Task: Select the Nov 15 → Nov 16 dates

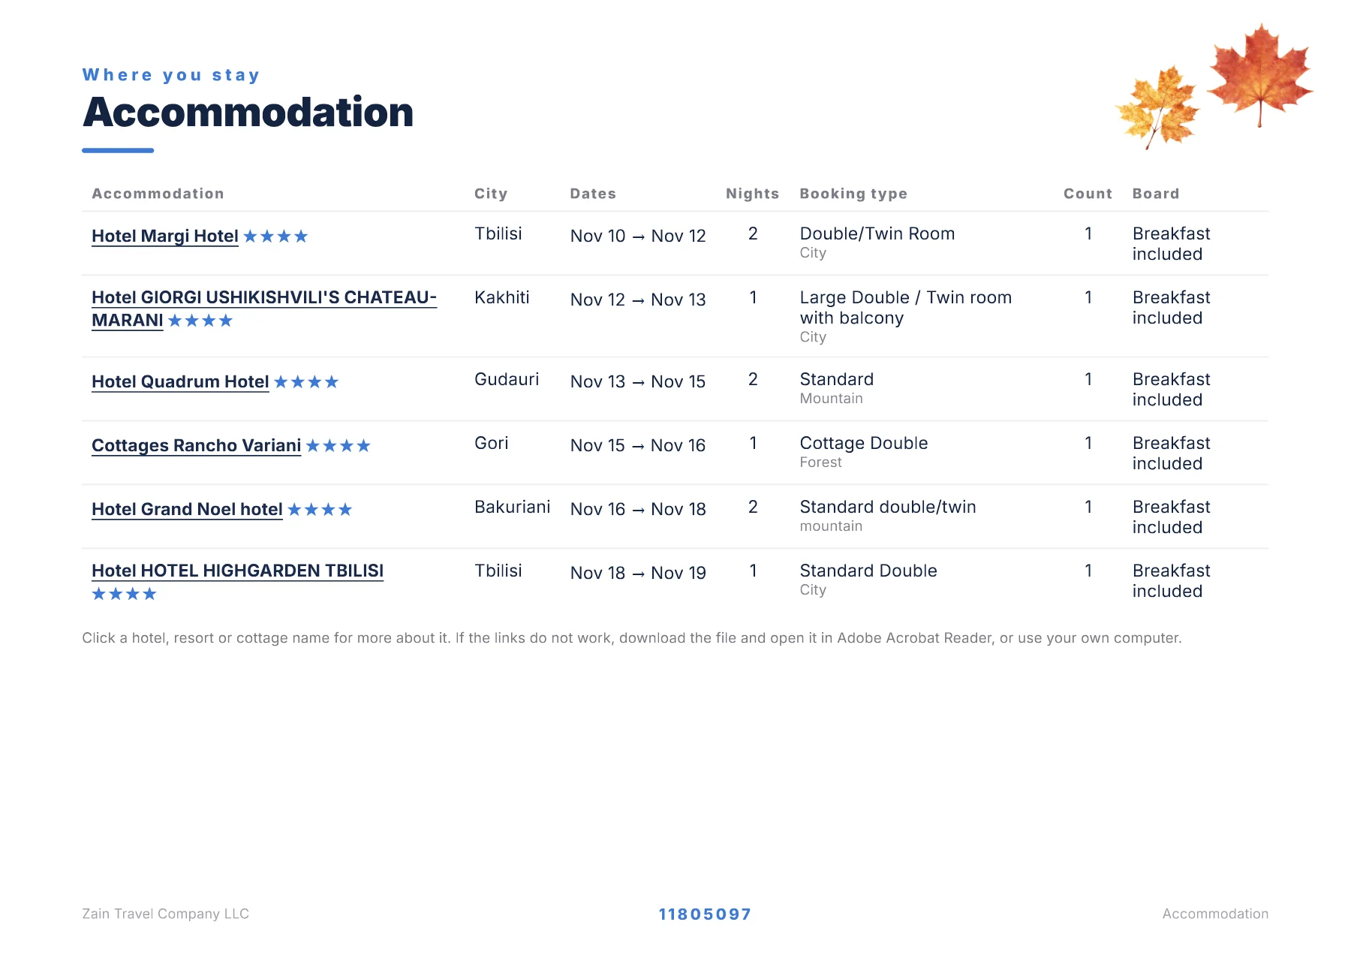Action: click(638, 445)
